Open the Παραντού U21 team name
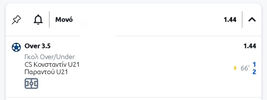 [x=46, y=72]
